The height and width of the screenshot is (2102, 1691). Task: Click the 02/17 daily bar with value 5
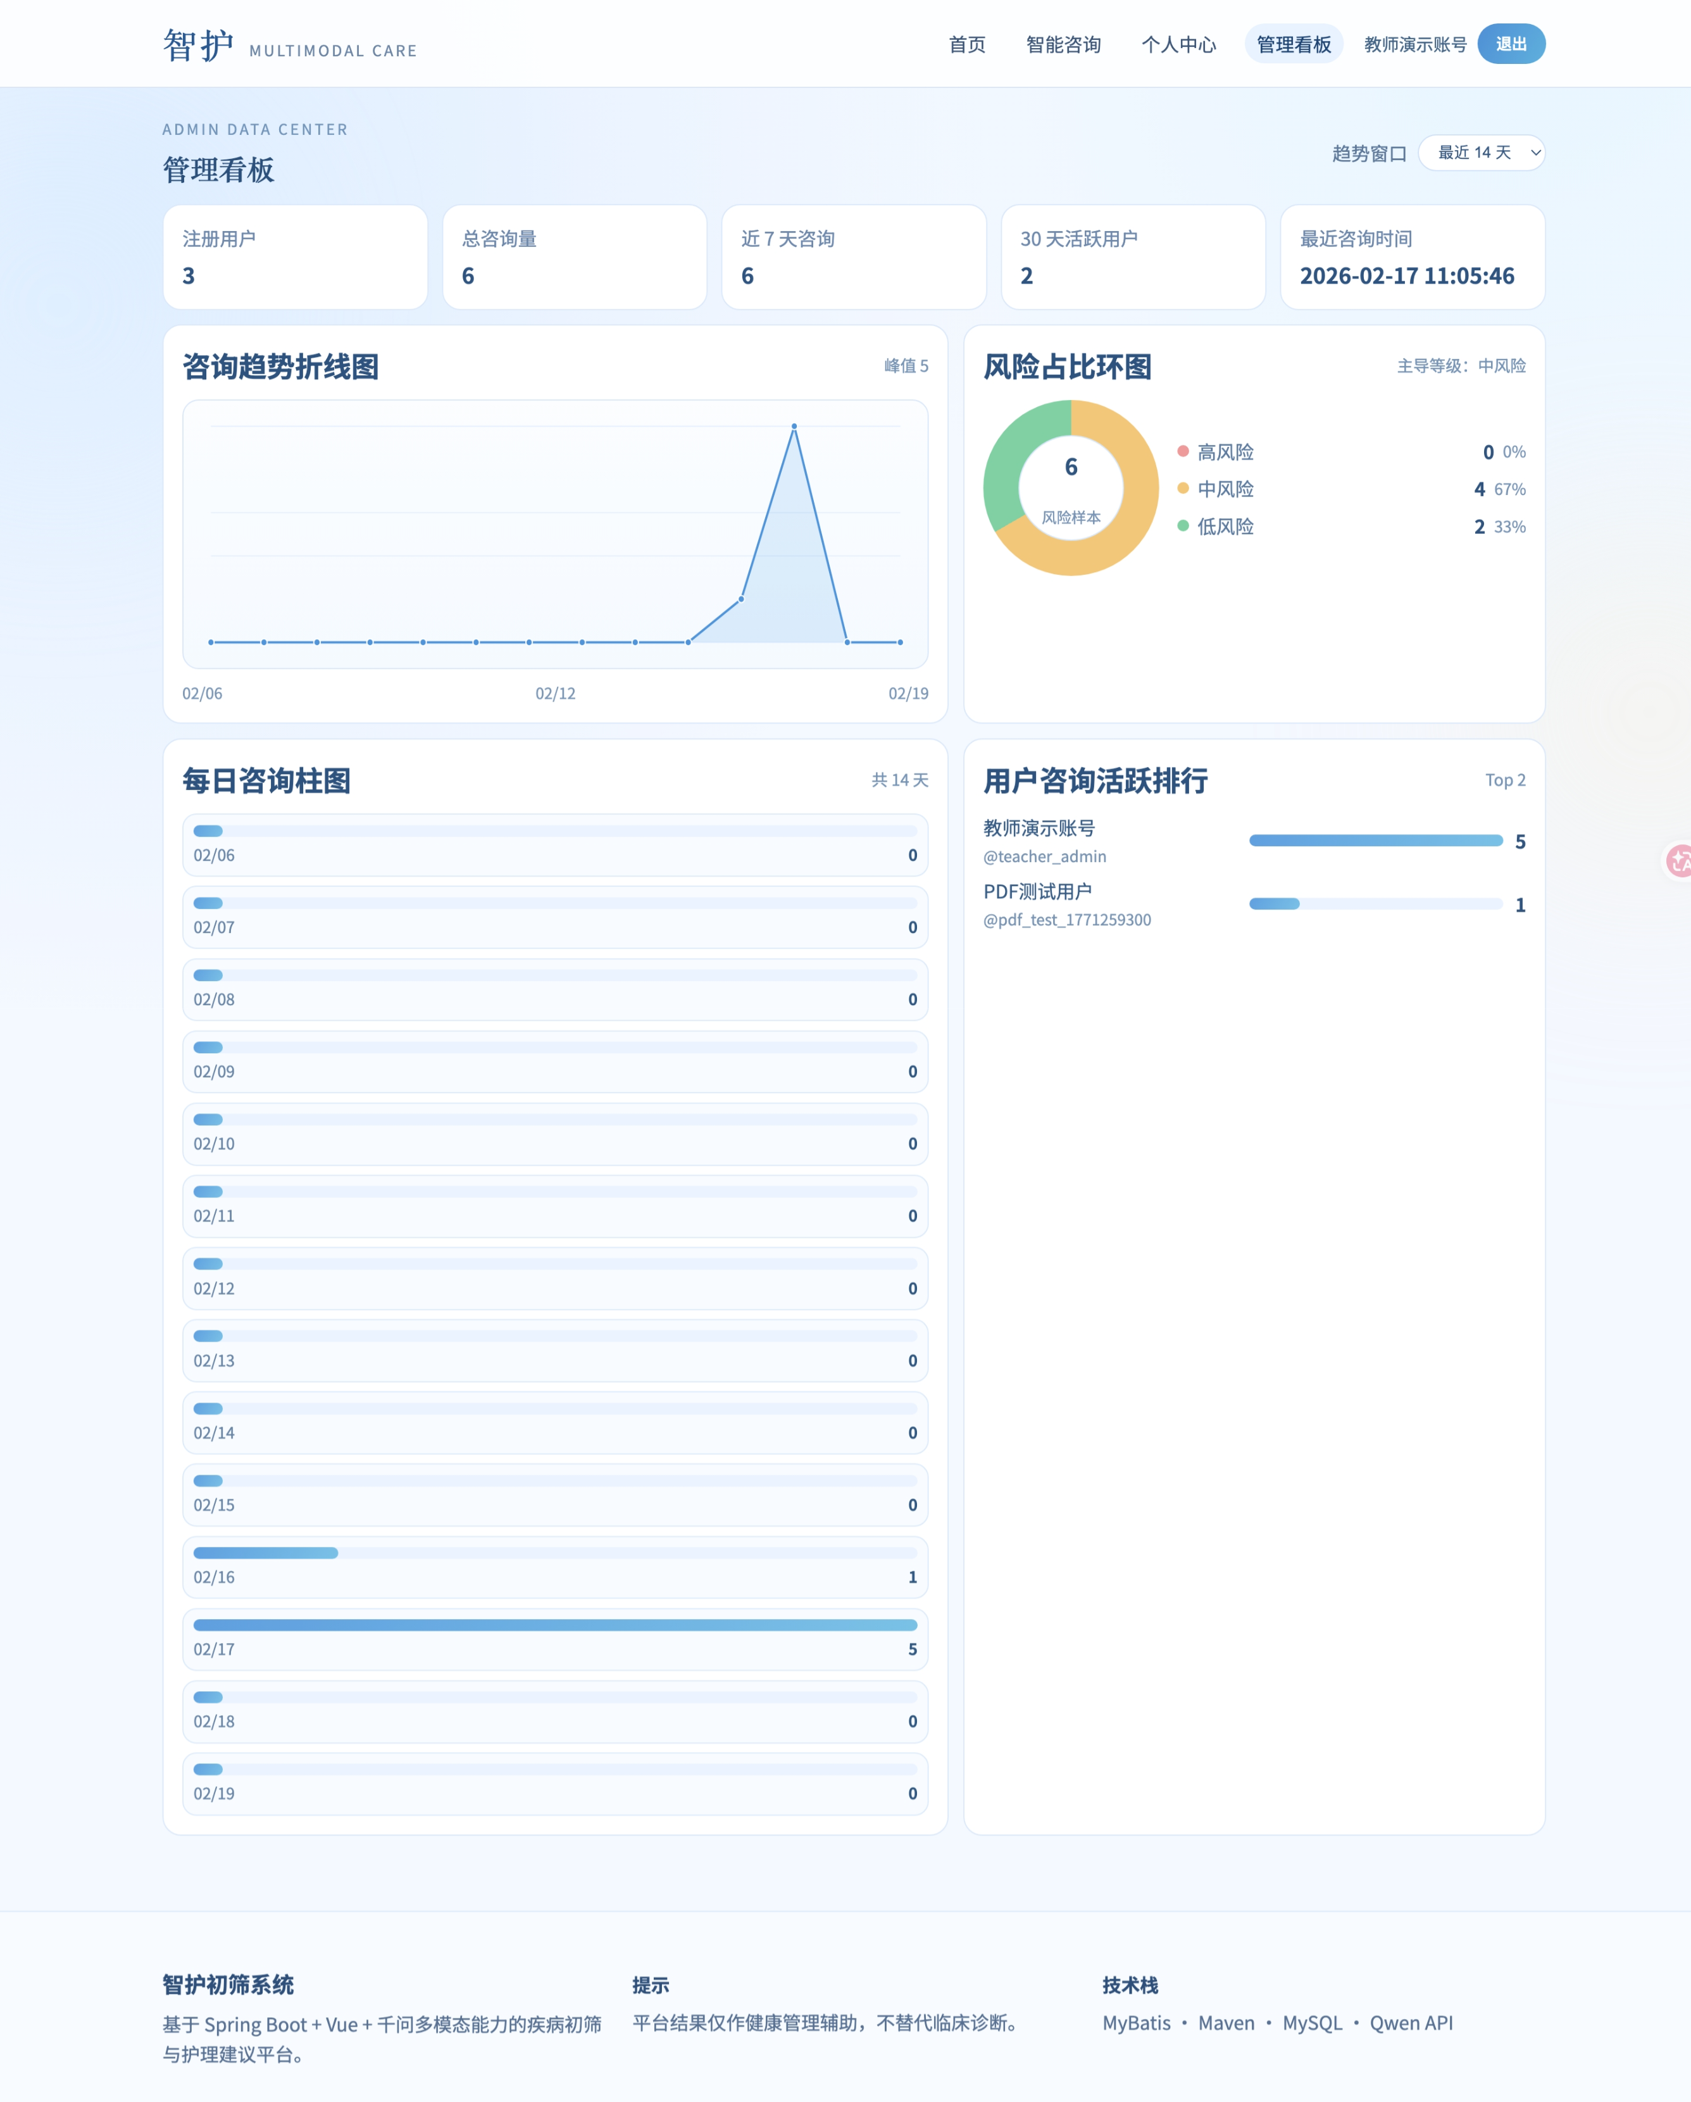pos(554,1625)
